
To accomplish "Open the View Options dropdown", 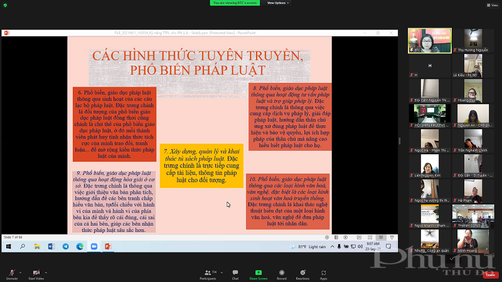I will [x=277, y=3].
